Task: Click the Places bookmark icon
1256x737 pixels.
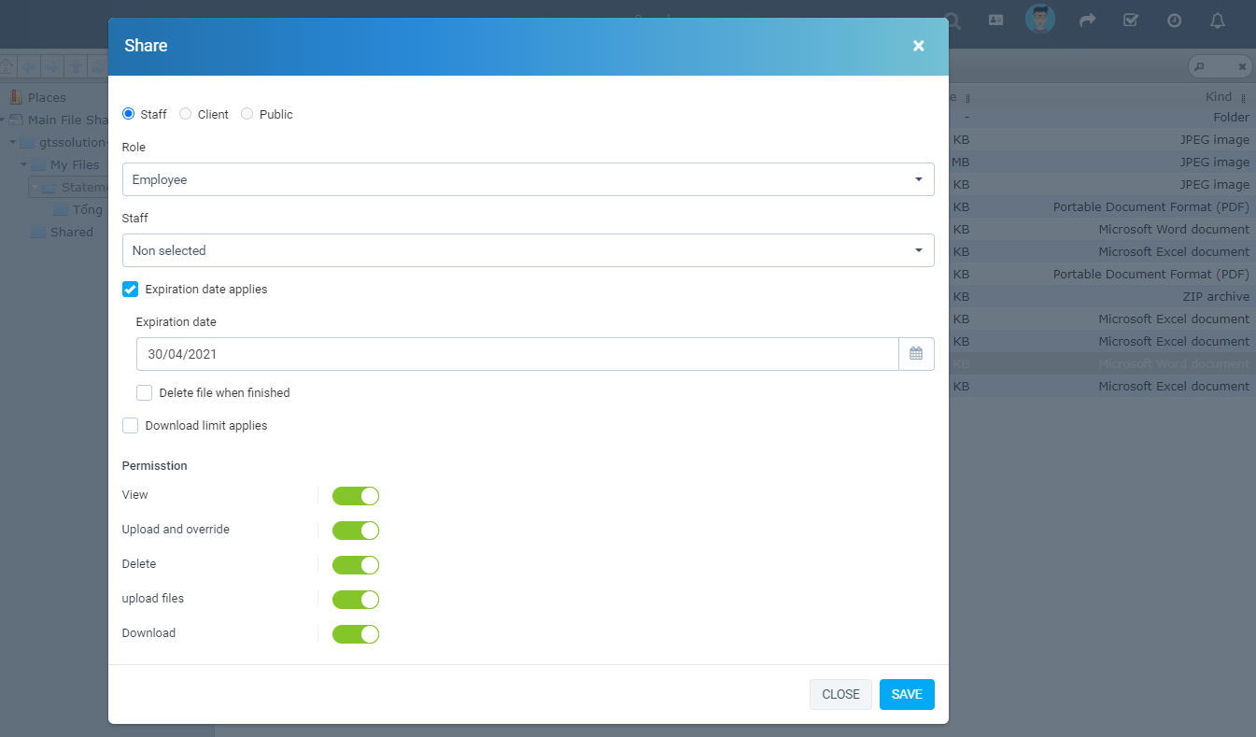Action: pos(16,97)
